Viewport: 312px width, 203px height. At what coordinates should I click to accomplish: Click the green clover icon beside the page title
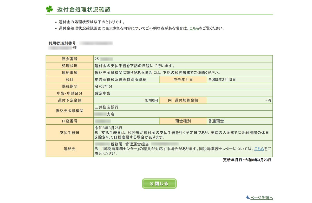point(49,9)
